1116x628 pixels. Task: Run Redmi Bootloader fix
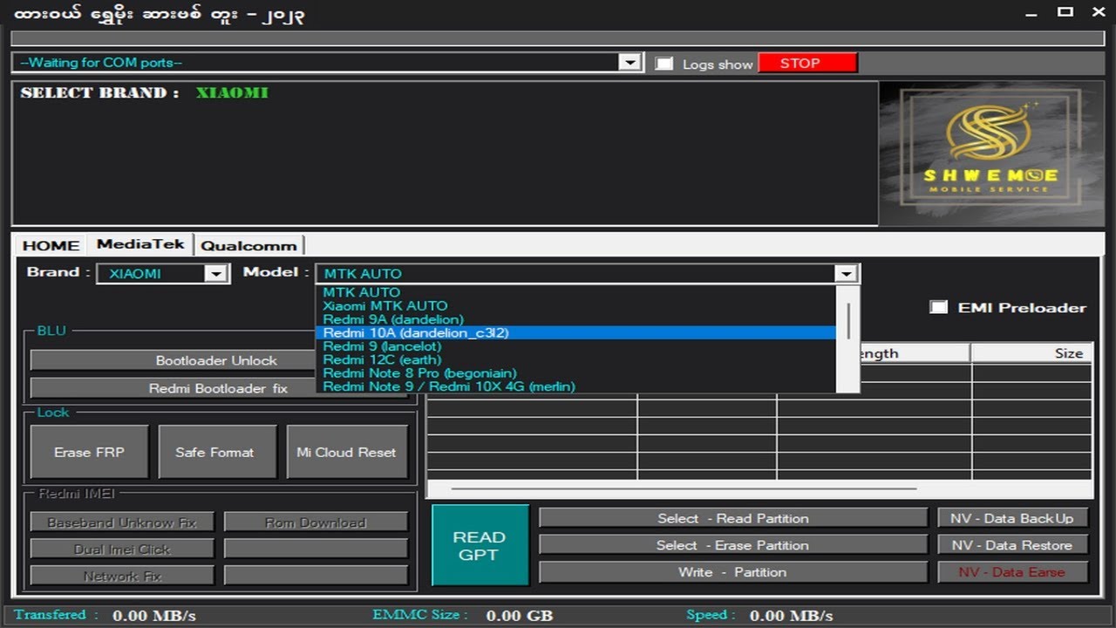pyautogui.click(x=218, y=388)
